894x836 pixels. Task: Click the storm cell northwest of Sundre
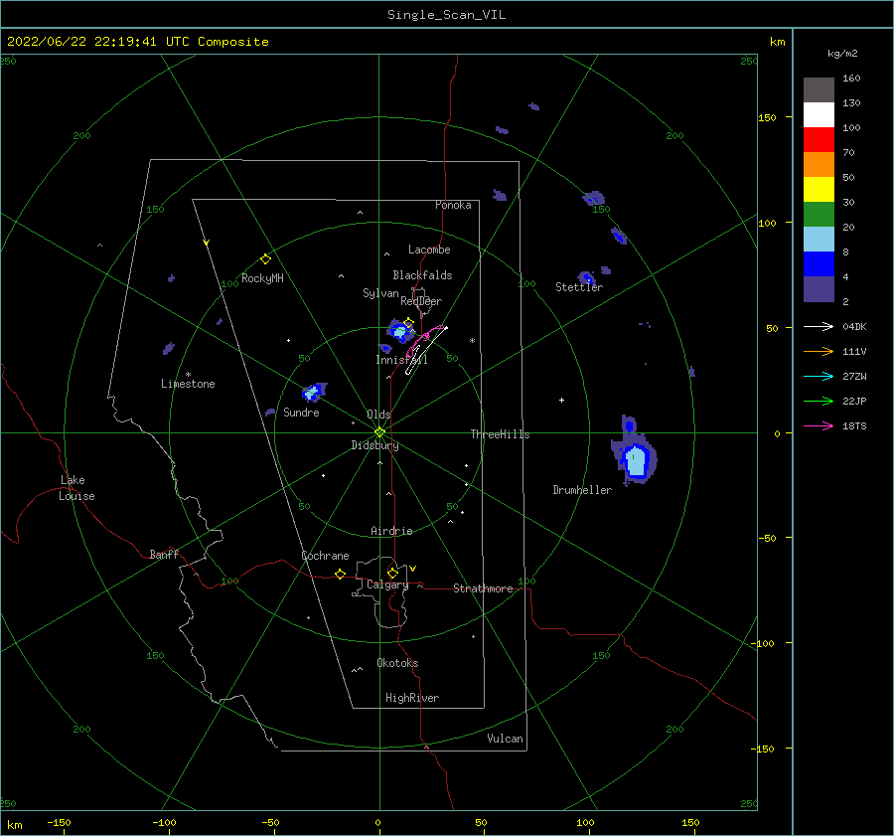(x=314, y=392)
